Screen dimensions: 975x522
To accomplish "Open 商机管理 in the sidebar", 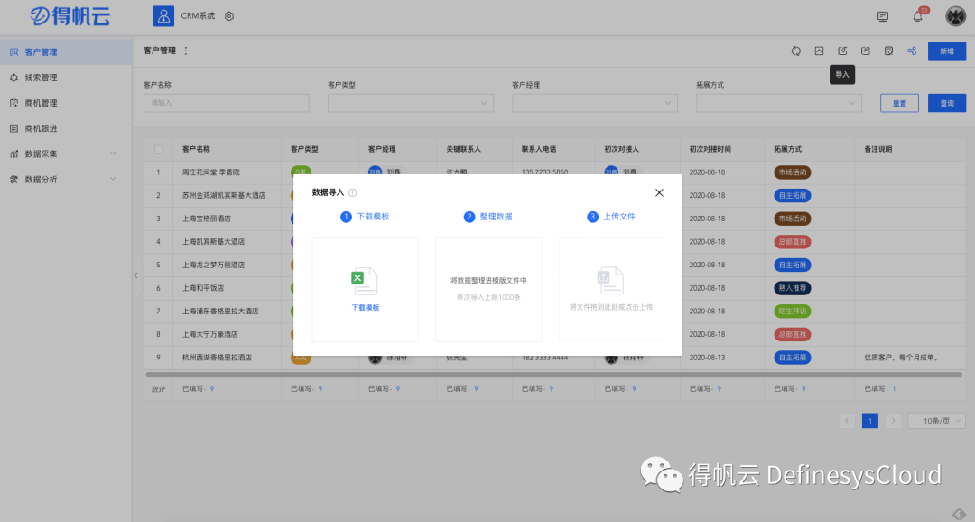I will [x=65, y=103].
